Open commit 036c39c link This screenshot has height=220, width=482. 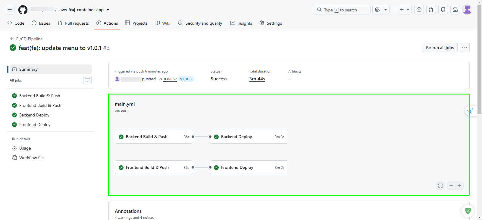[170, 79]
